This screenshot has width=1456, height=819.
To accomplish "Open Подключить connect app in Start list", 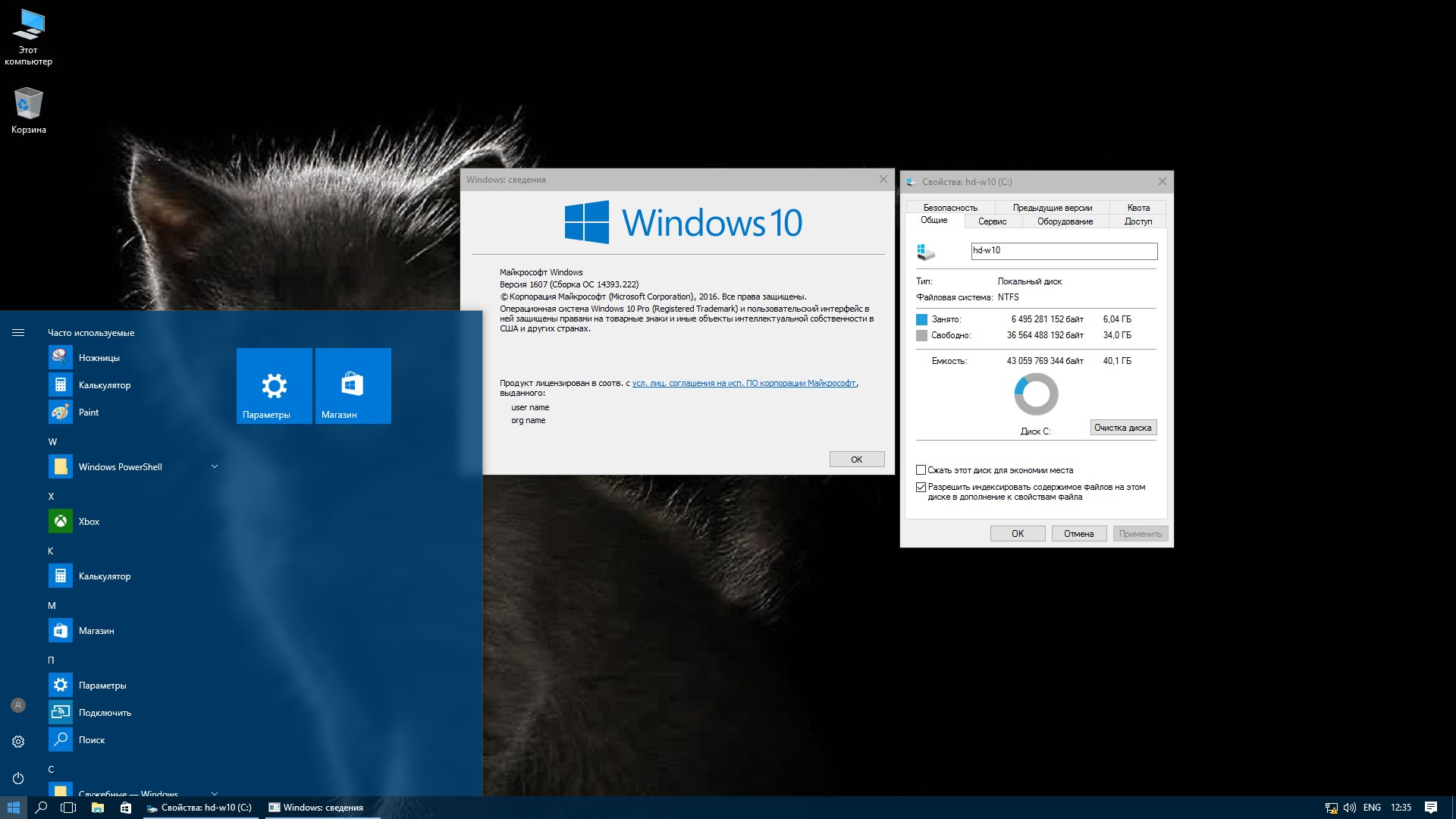I will click(104, 713).
